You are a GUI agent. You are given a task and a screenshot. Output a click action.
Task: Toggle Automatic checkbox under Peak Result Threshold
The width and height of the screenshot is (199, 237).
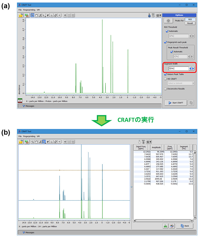[x=172, y=52]
